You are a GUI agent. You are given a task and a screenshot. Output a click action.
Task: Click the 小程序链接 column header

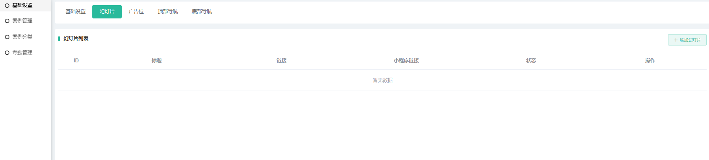406,60
